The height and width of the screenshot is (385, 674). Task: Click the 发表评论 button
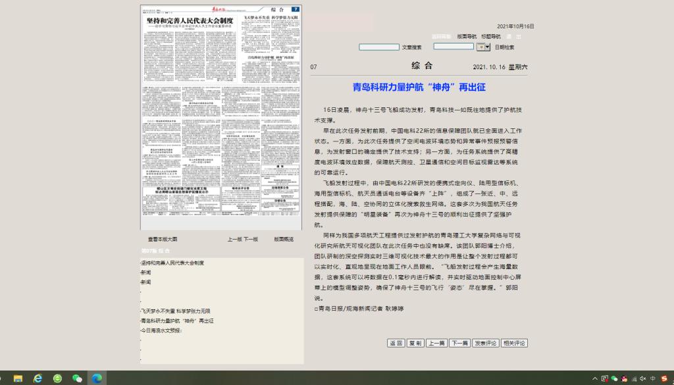point(485,343)
